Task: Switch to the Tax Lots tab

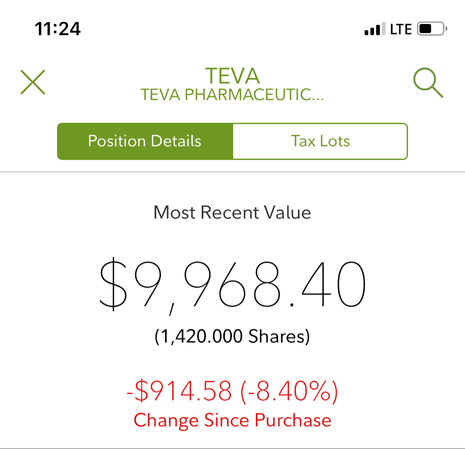Action: [320, 141]
